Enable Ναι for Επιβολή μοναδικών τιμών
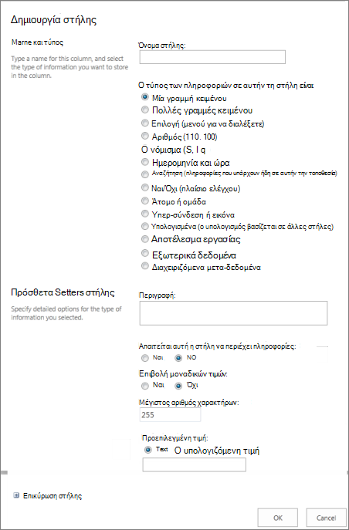The height and width of the screenshot is (530, 349). pos(144,386)
